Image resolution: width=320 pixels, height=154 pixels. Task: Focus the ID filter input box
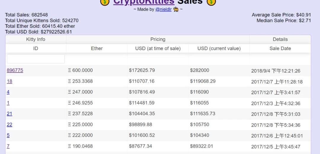point(36,59)
